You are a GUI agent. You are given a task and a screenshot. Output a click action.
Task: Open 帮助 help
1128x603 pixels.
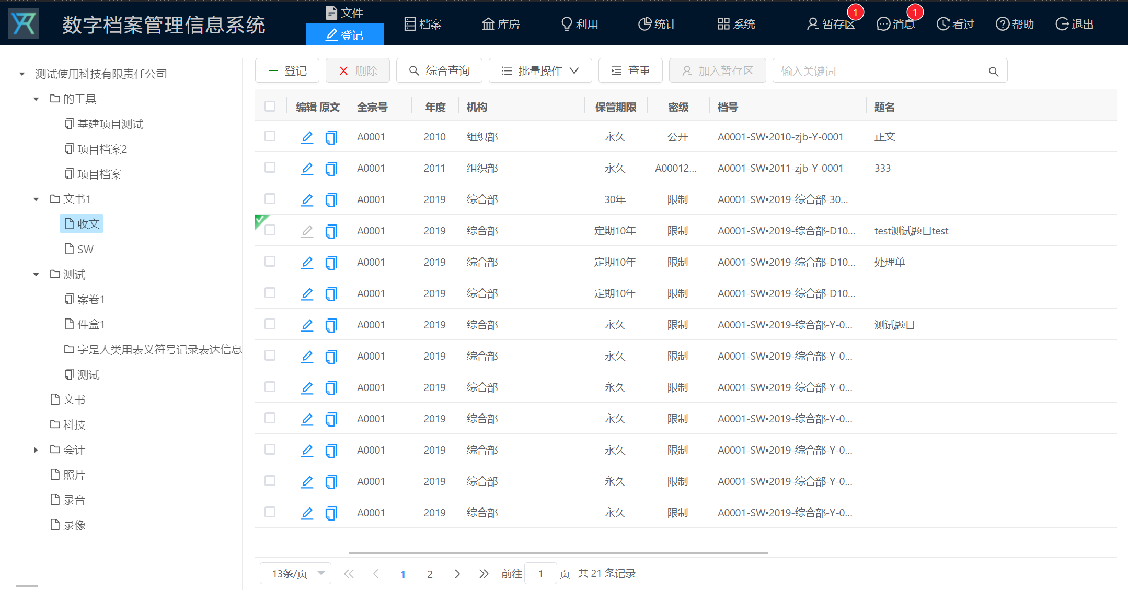(1015, 24)
